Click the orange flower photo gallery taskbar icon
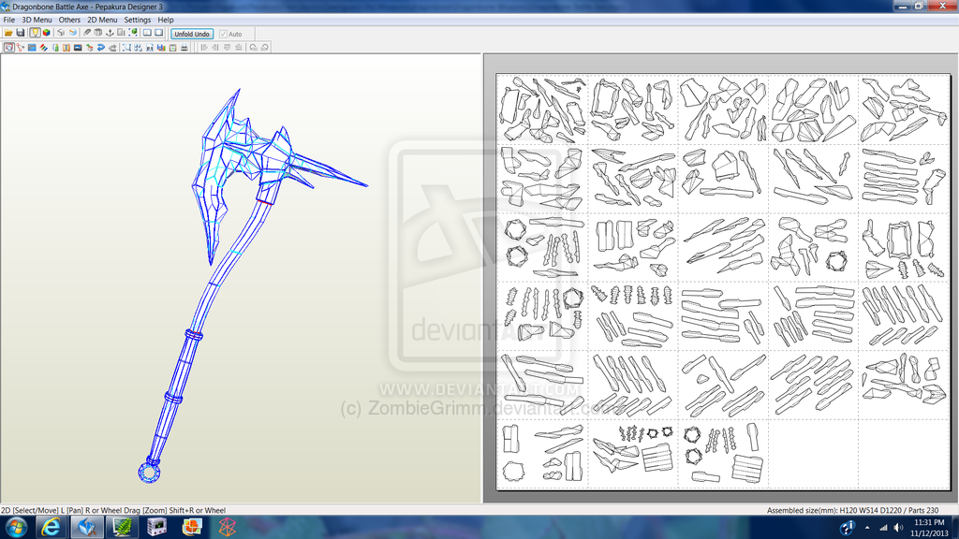 coord(192,528)
